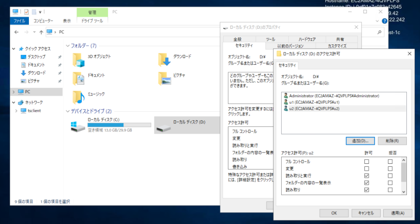The image size is (420, 224).
Task: Collapse the フォルダー (7) group
Action: [x=68, y=46]
